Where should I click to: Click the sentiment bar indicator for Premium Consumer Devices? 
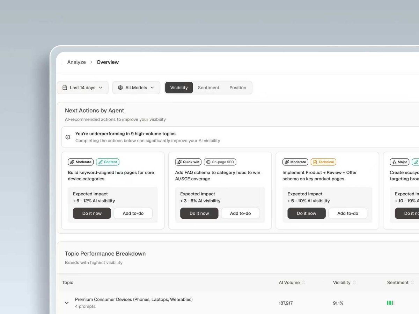pyautogui.click(x=391, y=303)
